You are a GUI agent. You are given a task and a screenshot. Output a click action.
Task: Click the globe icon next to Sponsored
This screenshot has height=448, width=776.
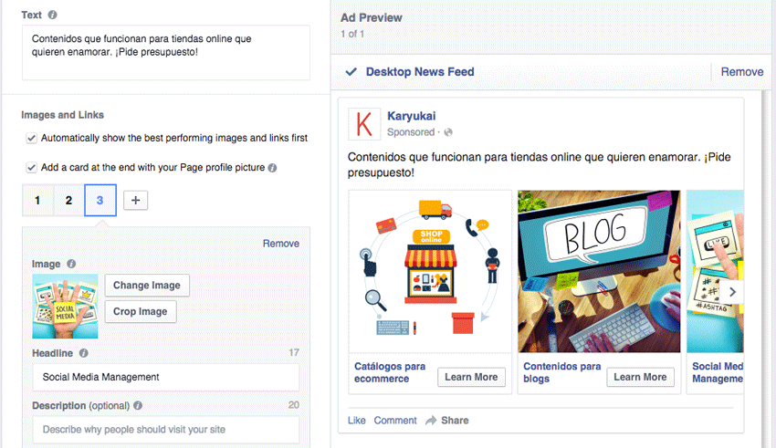point(448,132)
